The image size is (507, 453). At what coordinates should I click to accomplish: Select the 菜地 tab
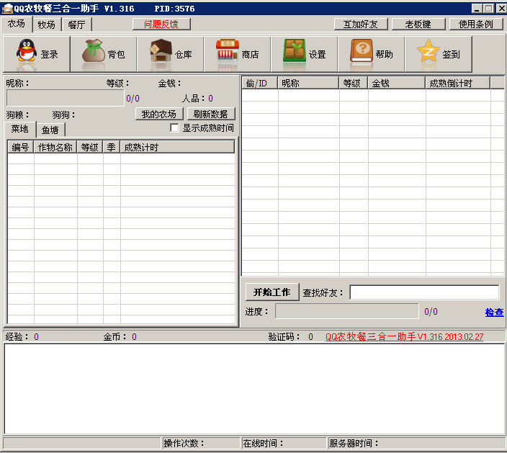point(19,129)
